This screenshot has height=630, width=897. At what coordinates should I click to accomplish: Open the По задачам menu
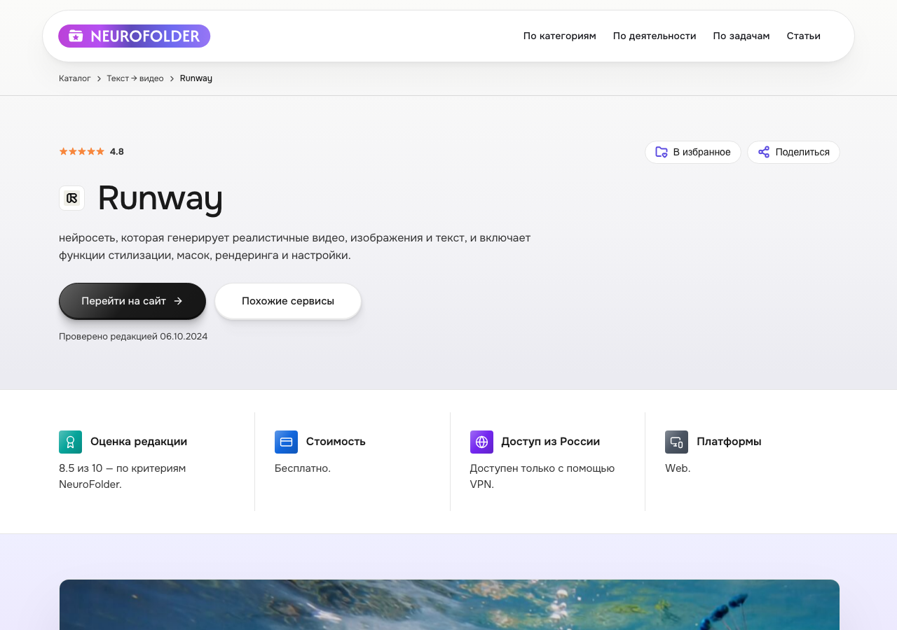pos(741,36)
